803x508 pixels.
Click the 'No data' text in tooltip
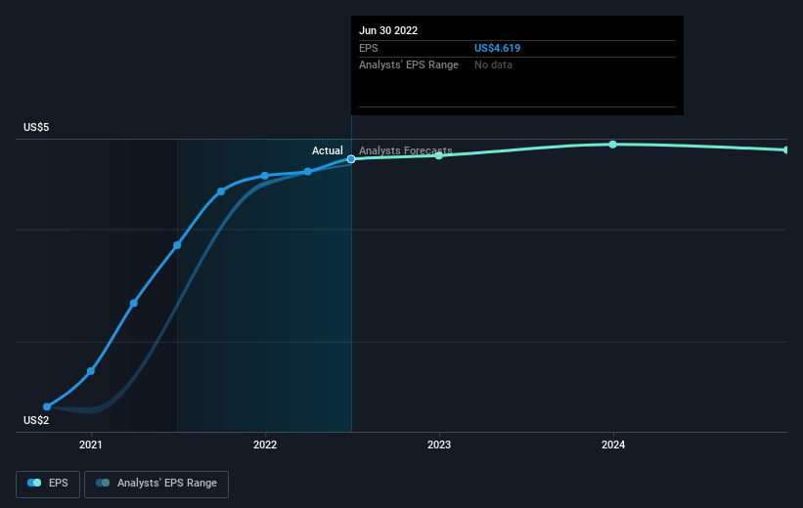pyautogui.click(x=493, y=65)
